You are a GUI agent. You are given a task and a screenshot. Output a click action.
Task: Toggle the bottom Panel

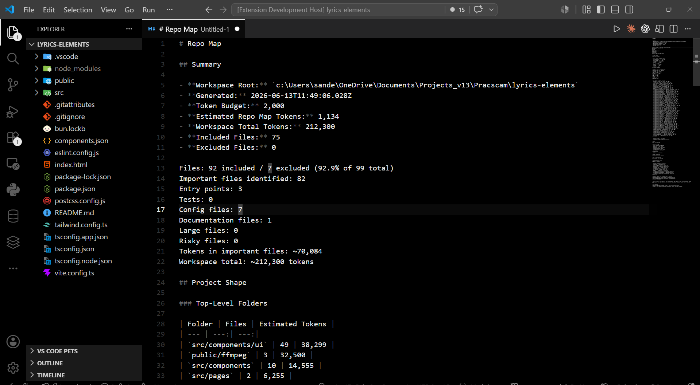tap(615, 9)
